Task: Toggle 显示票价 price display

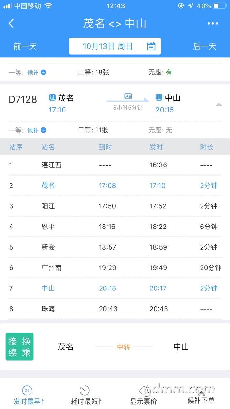Action: click(143, 401)
